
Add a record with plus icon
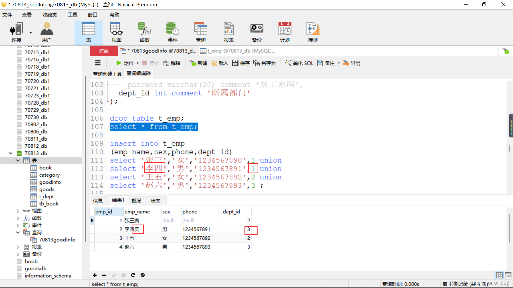[95, 275]
